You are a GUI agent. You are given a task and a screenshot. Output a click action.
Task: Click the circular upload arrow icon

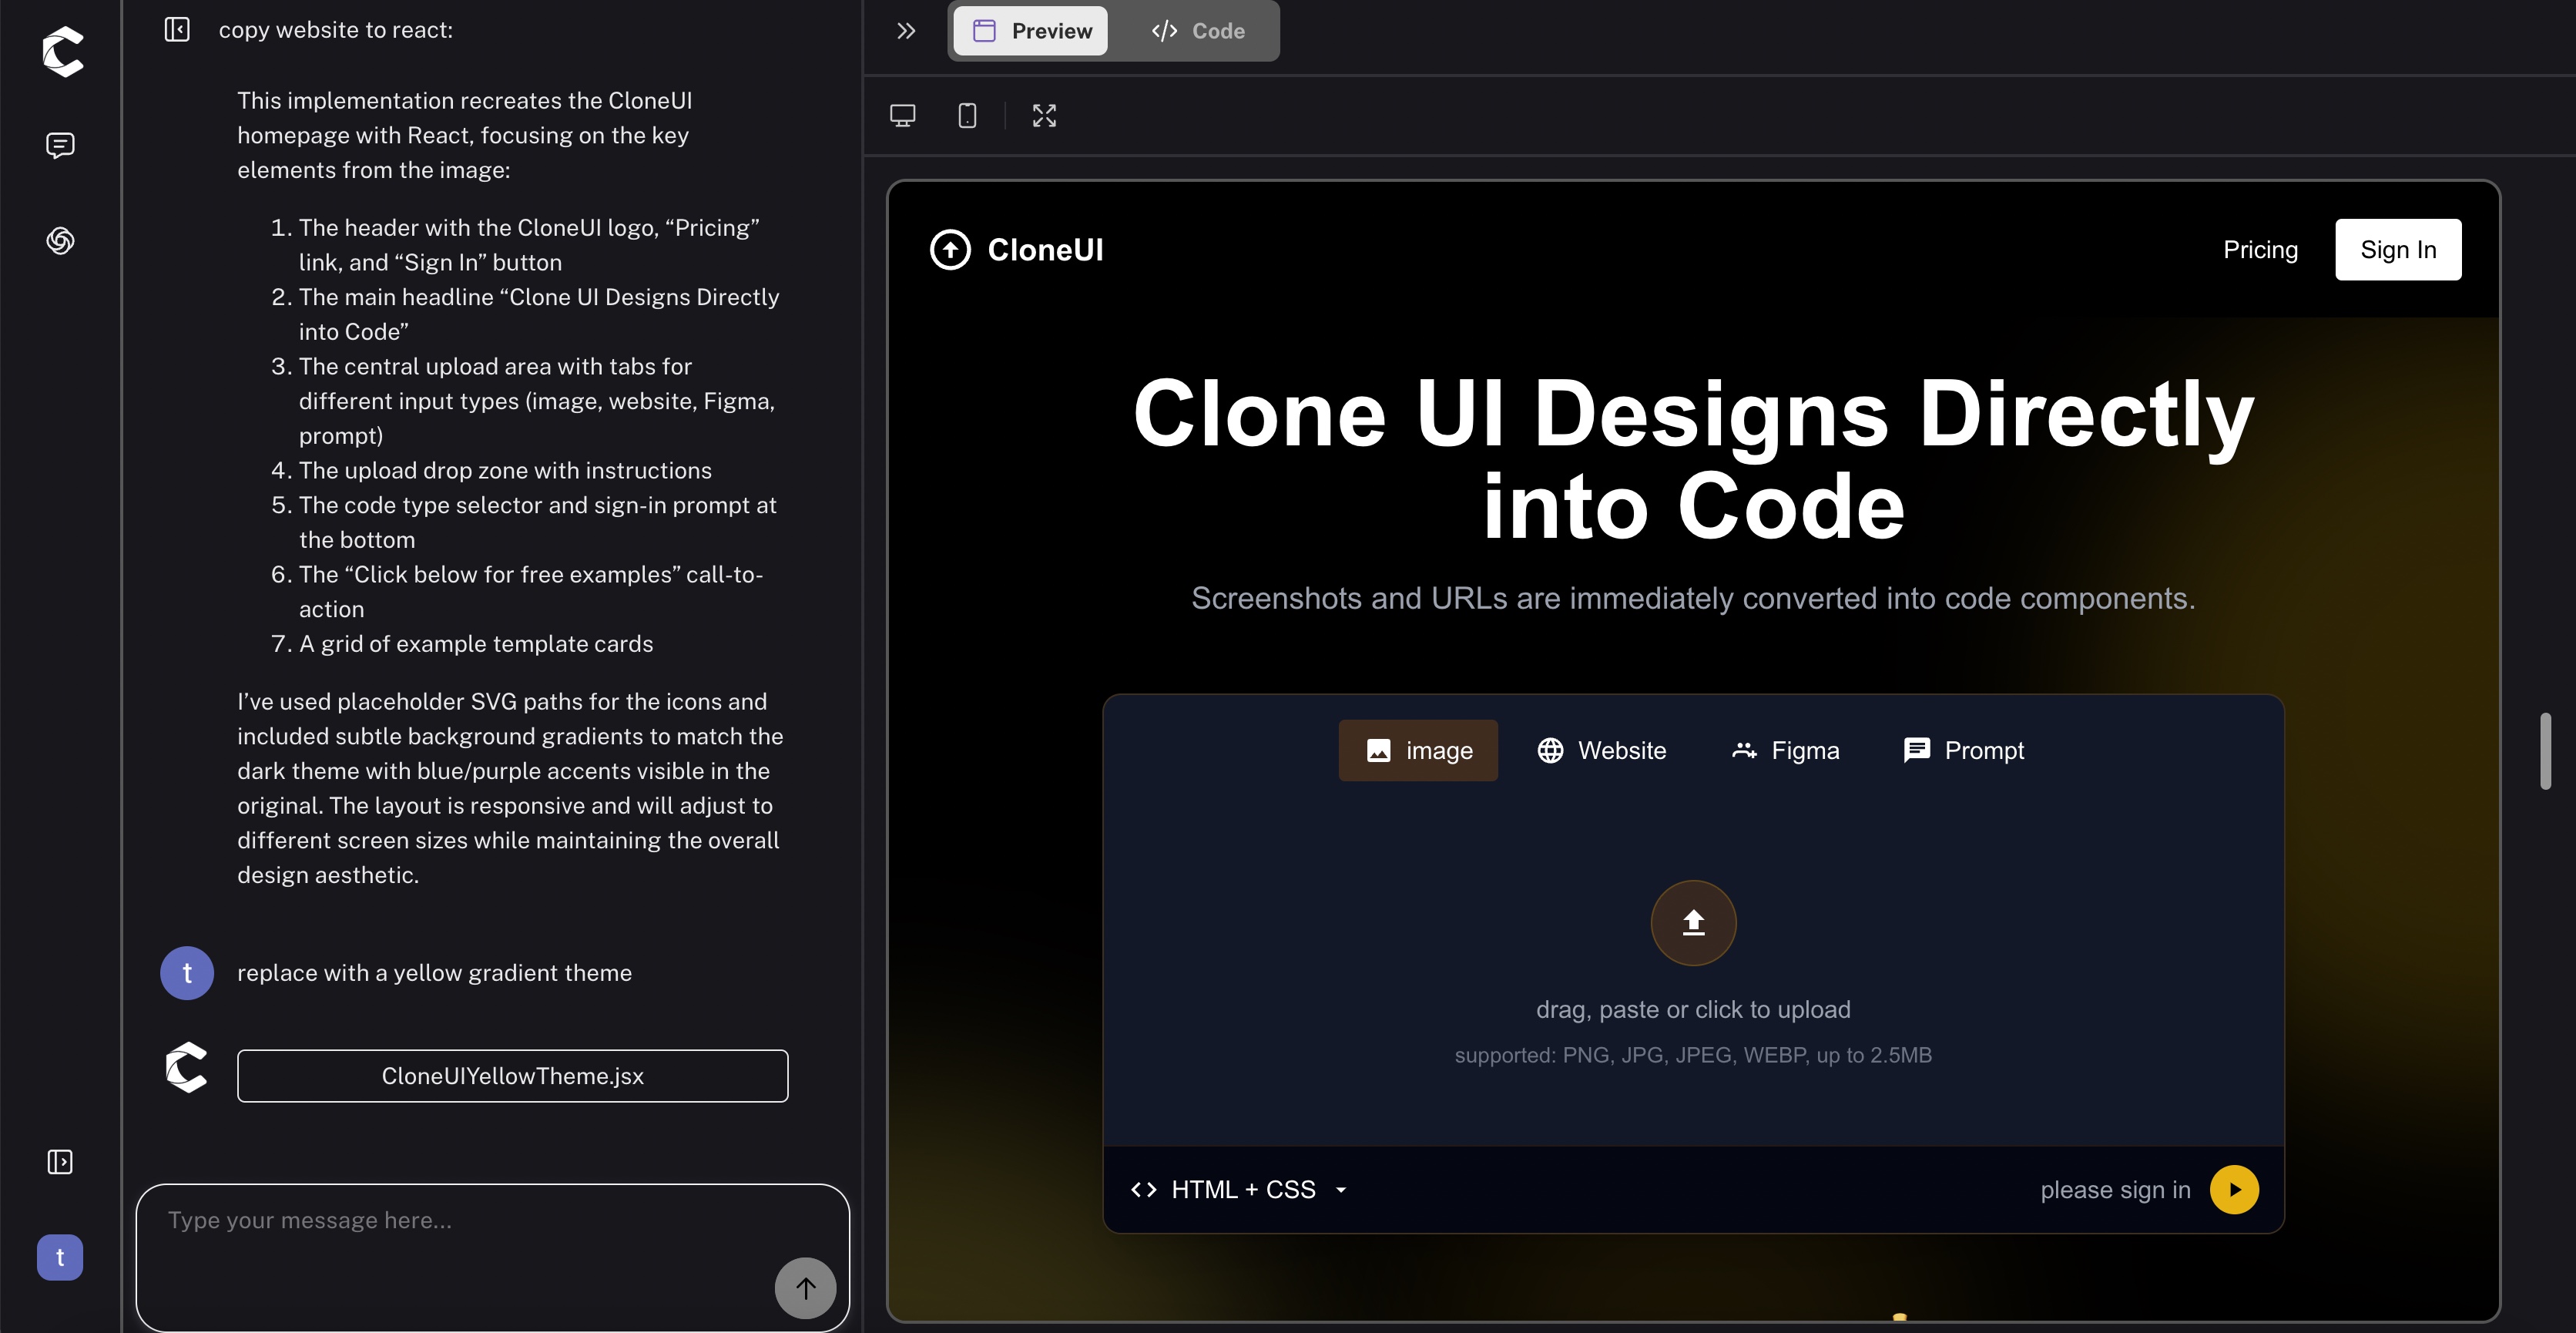[1693, 923]
